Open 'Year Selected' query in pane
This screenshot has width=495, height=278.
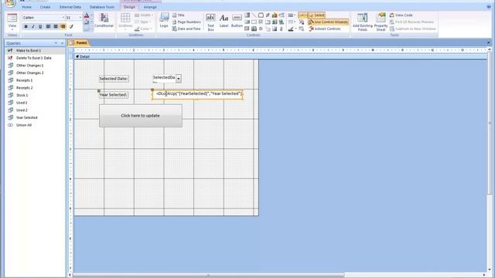[x=27, y=117]
